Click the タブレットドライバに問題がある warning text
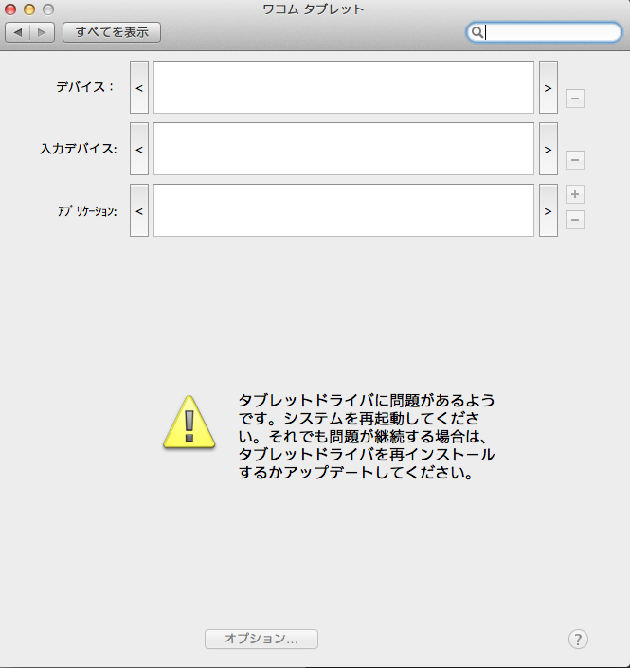 (367, 437)
